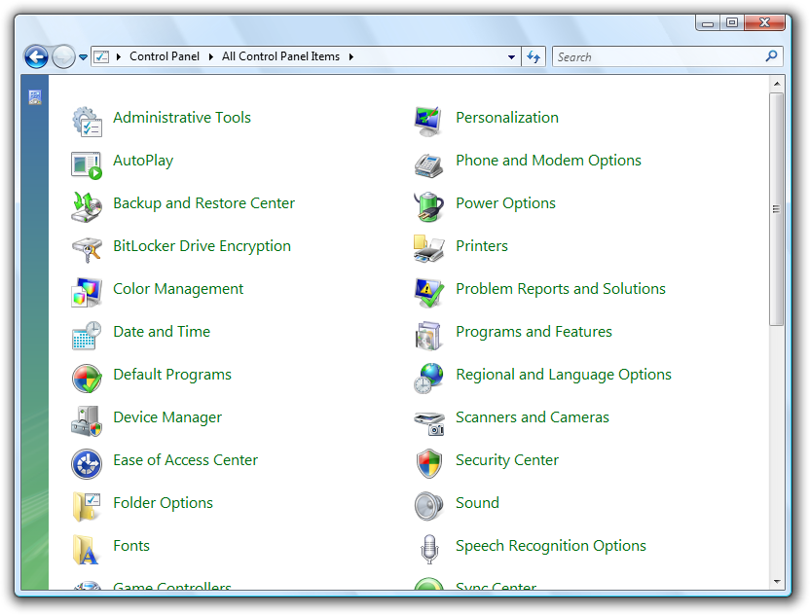Open the Power Options battery icon

click(428, 207)
